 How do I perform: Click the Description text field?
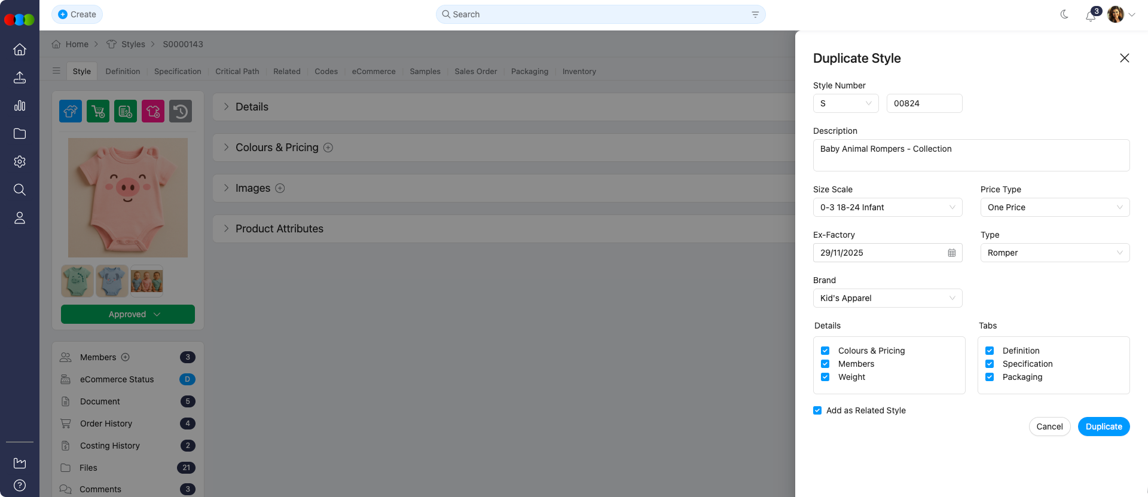(x=971, y=155)
